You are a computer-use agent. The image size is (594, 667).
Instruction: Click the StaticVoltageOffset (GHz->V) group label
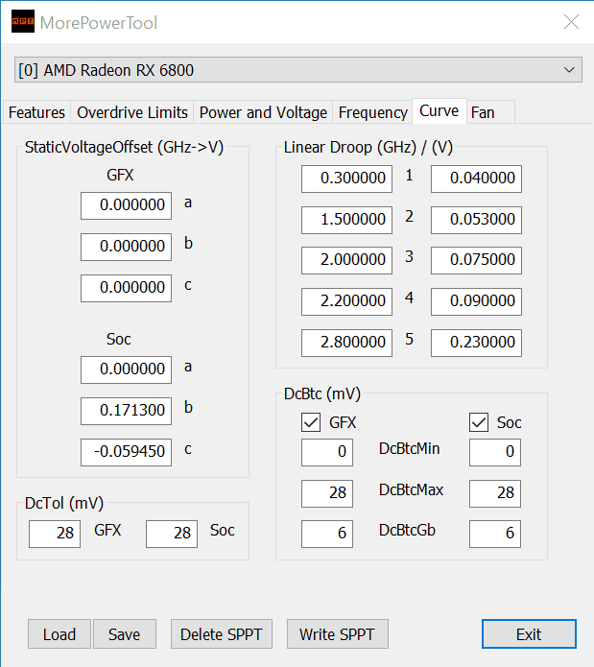[x=124, y=148]
